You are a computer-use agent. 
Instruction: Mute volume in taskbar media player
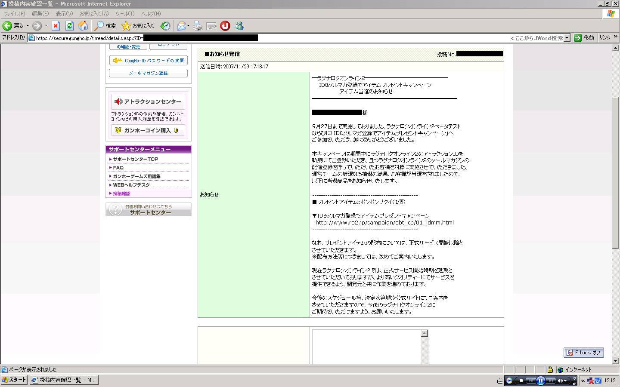[561, 381]
